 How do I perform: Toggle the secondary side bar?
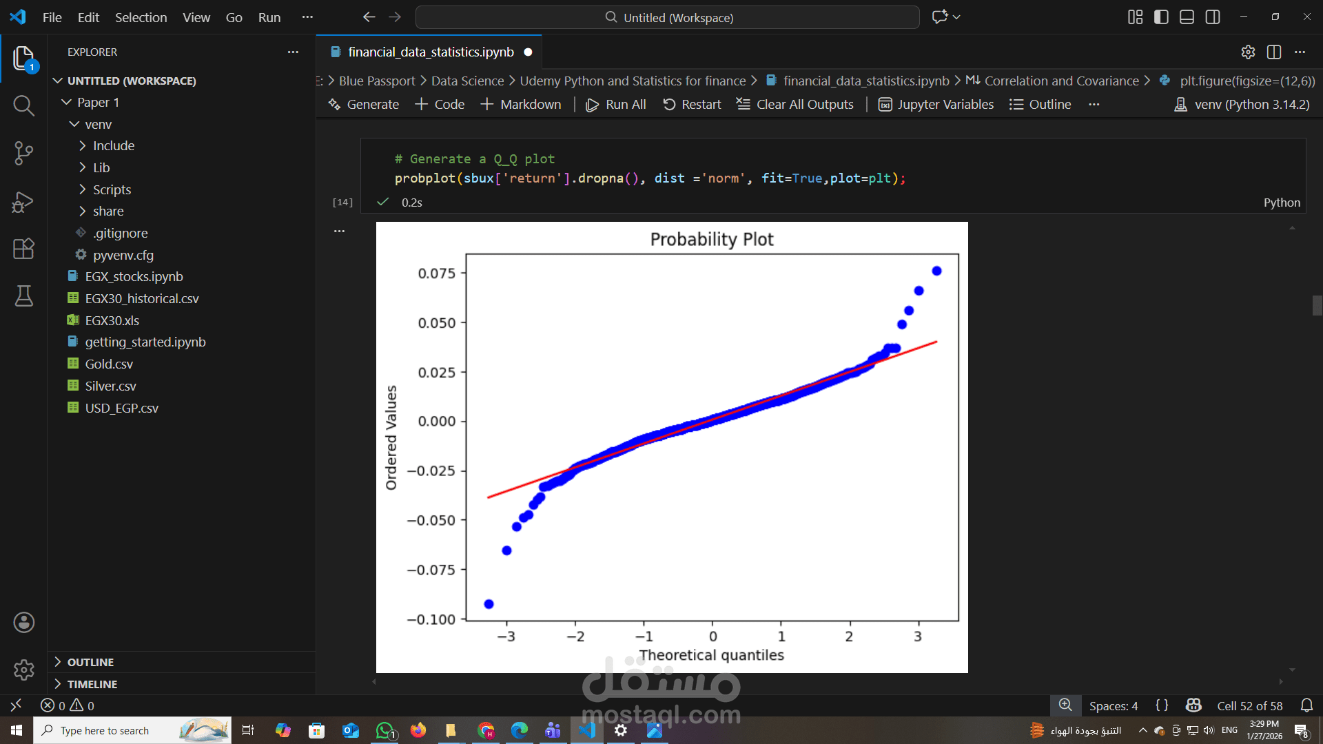1213,17
